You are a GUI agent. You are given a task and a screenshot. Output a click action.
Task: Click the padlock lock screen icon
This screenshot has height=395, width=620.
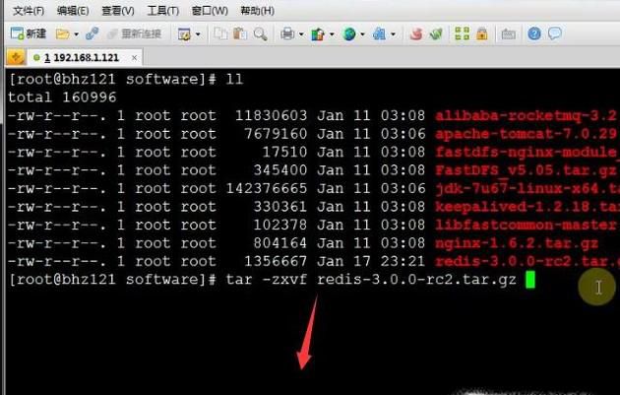[481, 34]
